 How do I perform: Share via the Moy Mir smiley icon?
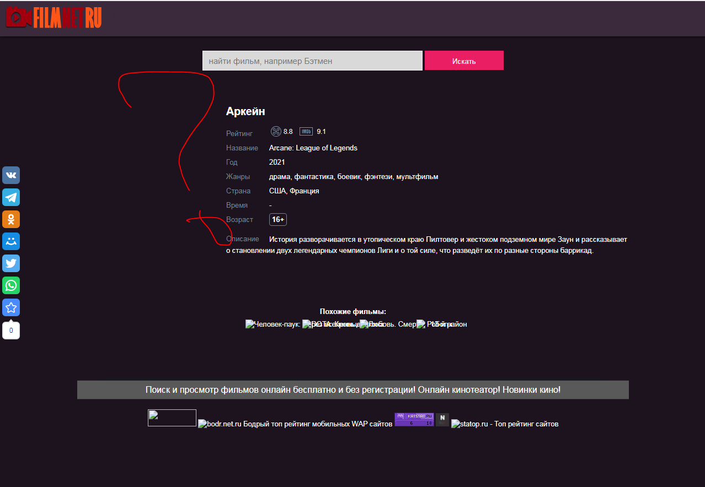pos(11,241)
